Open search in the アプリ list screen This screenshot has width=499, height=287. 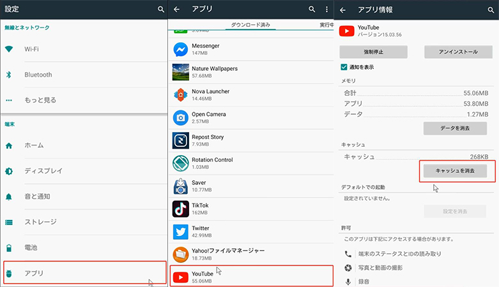click(312, 9)
